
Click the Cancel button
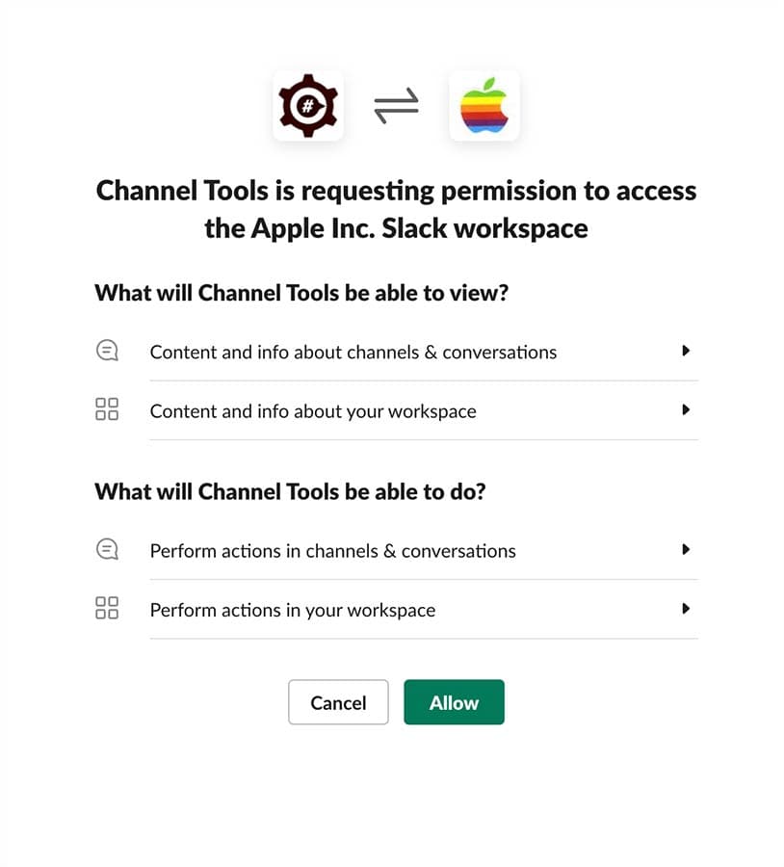(338, 702)
